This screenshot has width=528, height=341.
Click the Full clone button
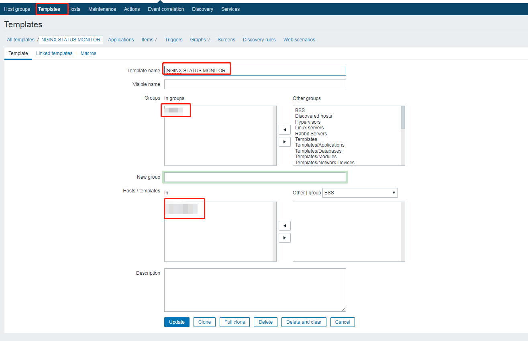[x=235, y=322]
